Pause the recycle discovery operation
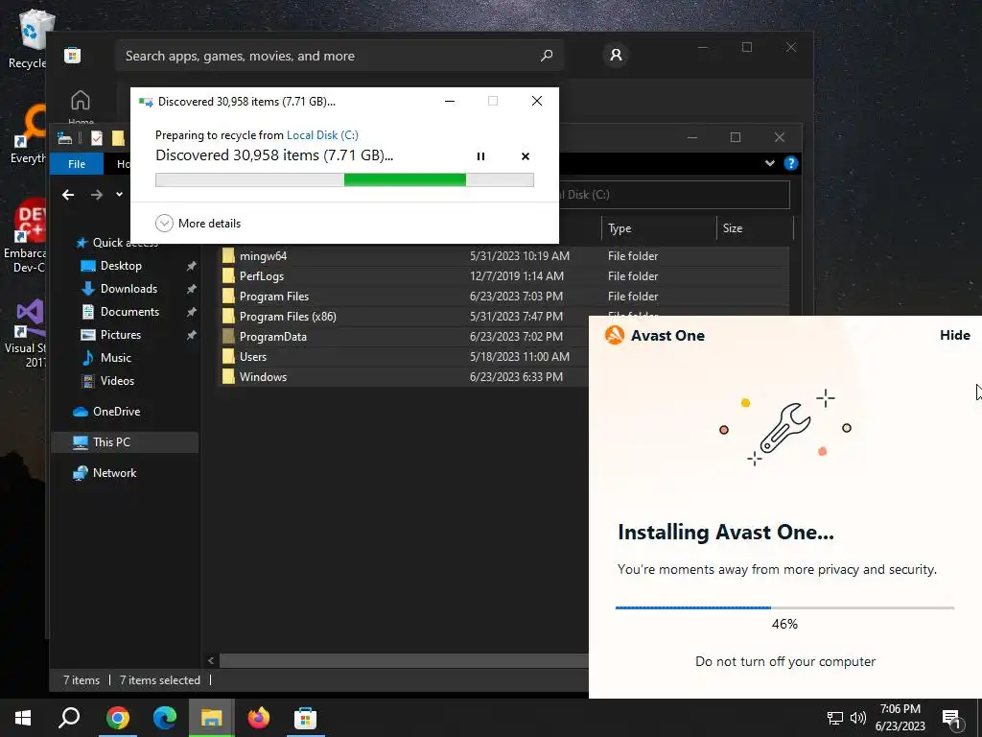Viewport: 982px width, 737px height. (480, 156)
